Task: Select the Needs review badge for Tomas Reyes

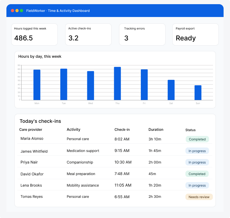Action: pyautogui.click(x=199, y=197)
